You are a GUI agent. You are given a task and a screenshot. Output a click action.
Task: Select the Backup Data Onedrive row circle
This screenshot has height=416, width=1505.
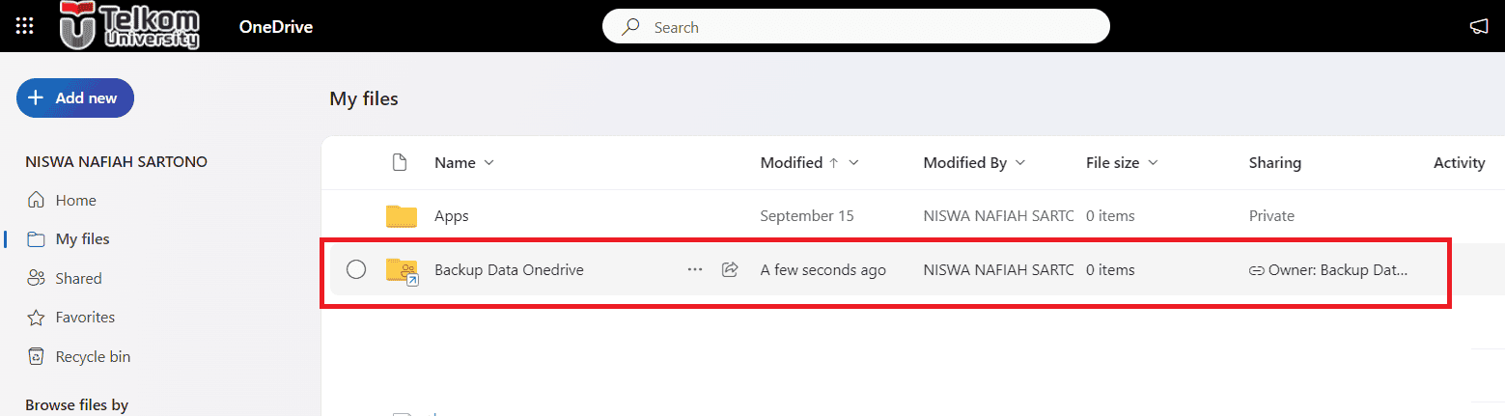click(x=356, y=270)
